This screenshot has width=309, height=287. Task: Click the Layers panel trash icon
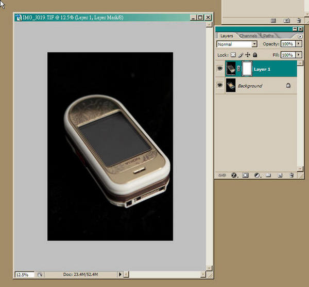click(291, 175)
